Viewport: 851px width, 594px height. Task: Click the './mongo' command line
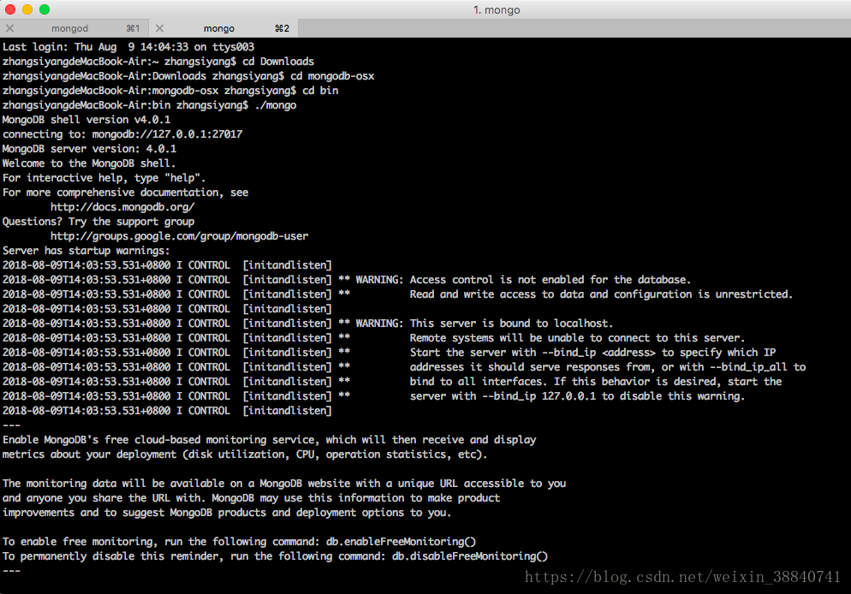point(149,105)
